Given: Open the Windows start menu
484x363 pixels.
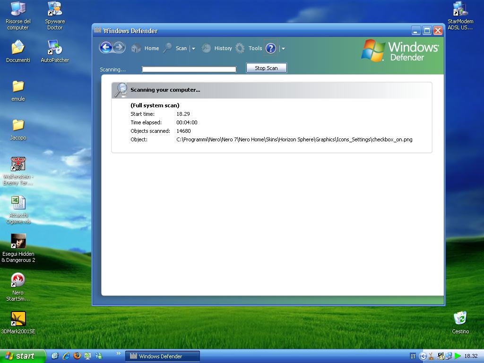Looking at the screenshot, I should pyautogui.click(x=23, y=356).
